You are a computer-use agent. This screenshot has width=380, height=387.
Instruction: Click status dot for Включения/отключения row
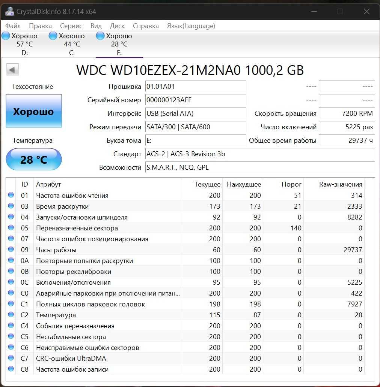click(x=11, y=282)
